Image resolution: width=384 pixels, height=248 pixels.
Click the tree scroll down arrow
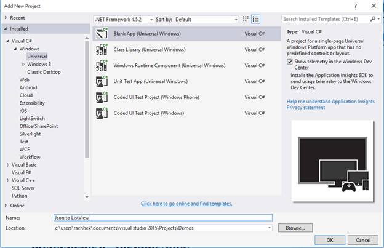tap(87, 196)
